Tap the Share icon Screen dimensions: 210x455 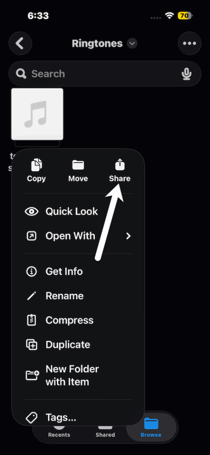pos(120,164)
